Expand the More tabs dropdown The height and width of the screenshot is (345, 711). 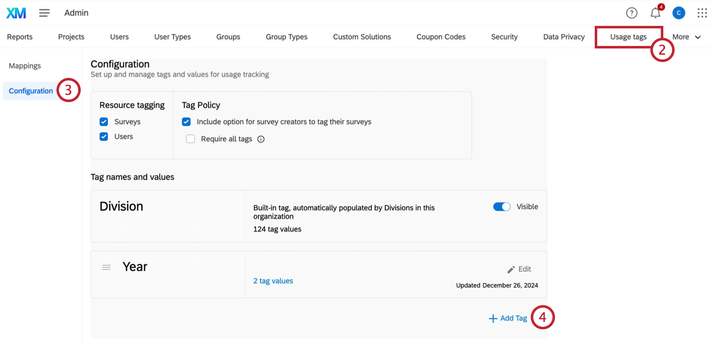point(686,37)
